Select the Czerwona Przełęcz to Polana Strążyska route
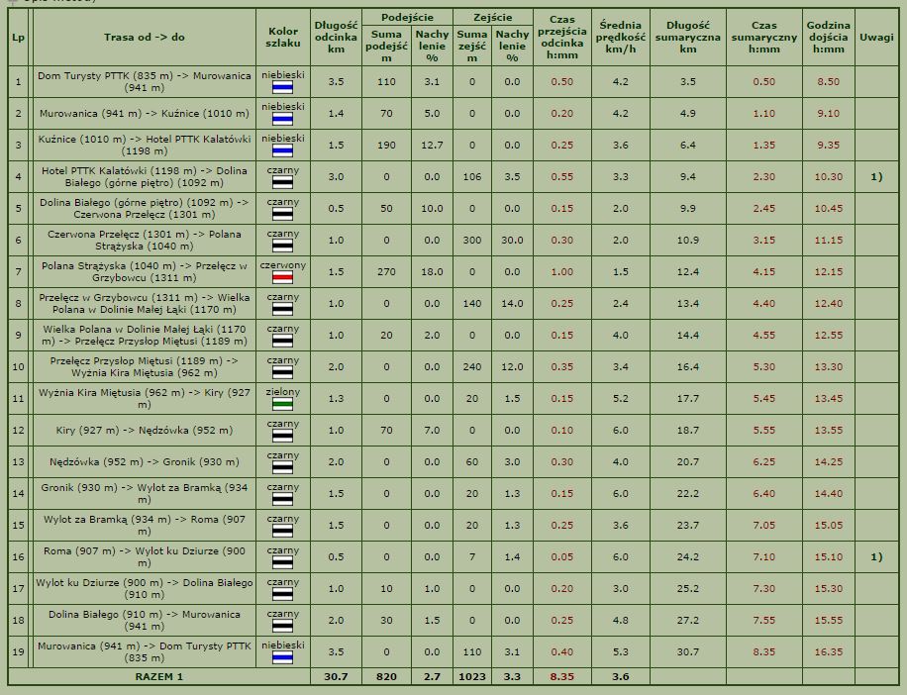Screen dimensions: 907x695 tap(144, 240)
